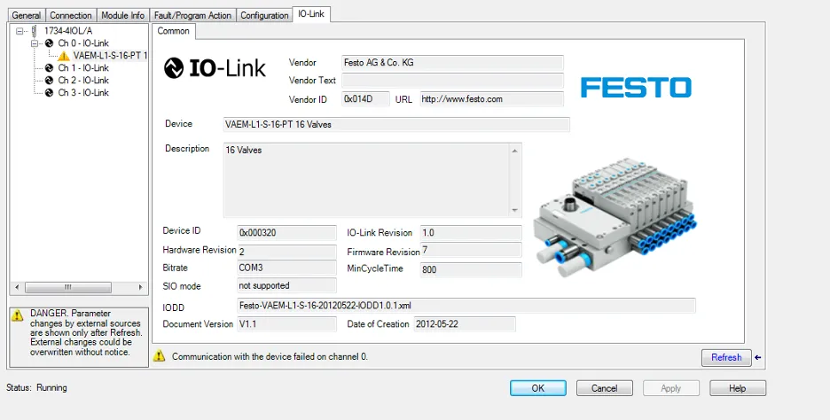Click the 'Status: Running' text

point(36,388)
